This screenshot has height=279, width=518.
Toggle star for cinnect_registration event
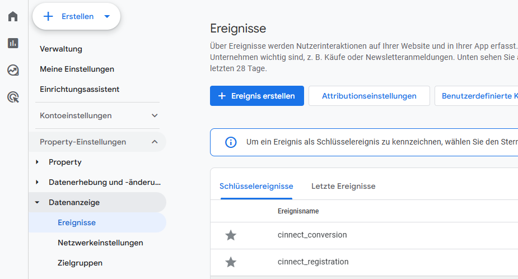click(x=231, y=262)
